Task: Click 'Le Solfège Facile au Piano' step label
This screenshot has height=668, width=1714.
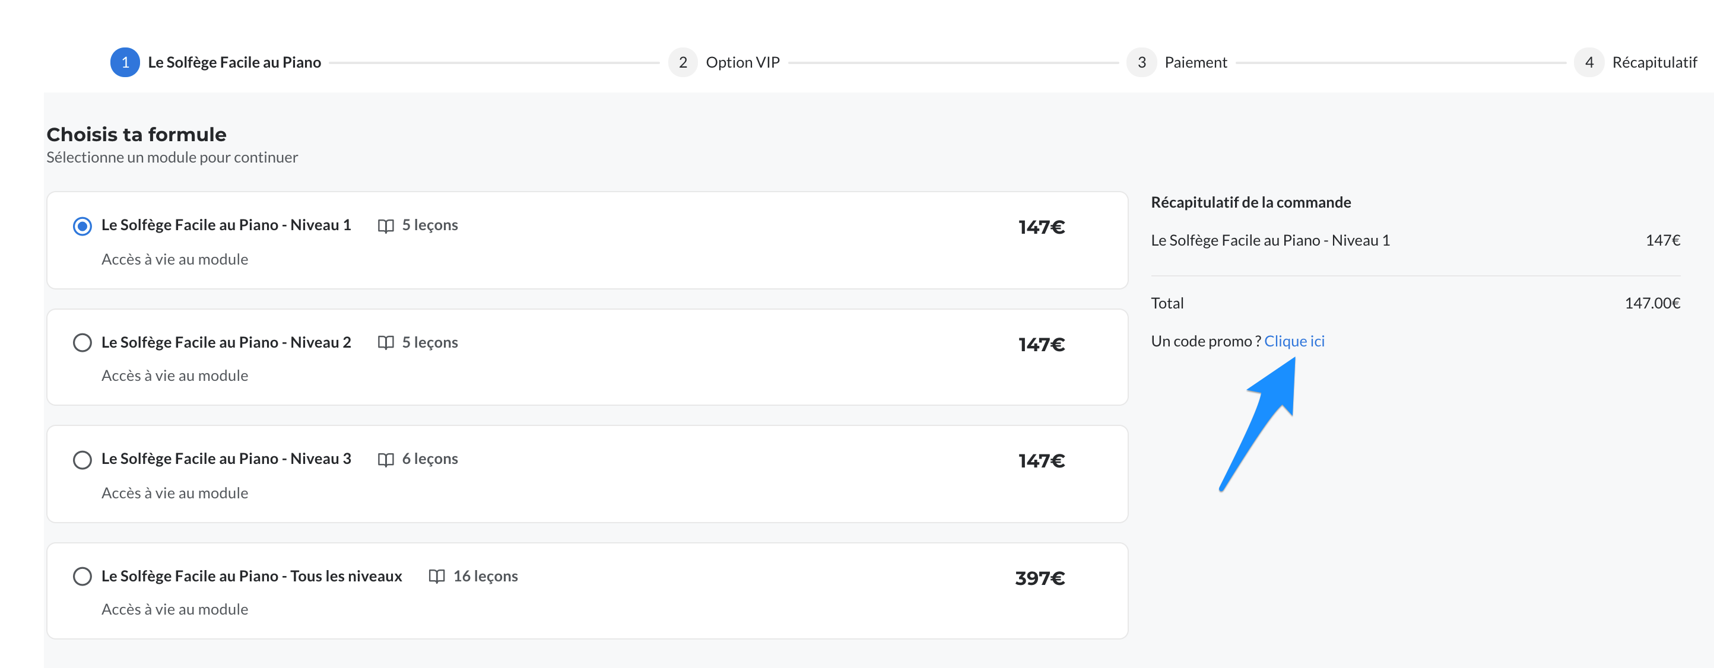Action: (x=234, y=62)
